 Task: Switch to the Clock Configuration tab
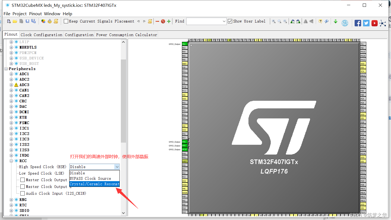click(x=42, y=35)
